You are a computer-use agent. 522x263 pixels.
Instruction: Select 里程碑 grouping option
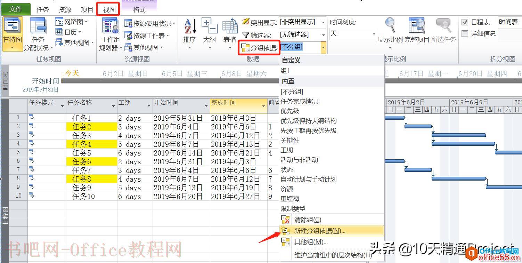click(x=332, y=199)
